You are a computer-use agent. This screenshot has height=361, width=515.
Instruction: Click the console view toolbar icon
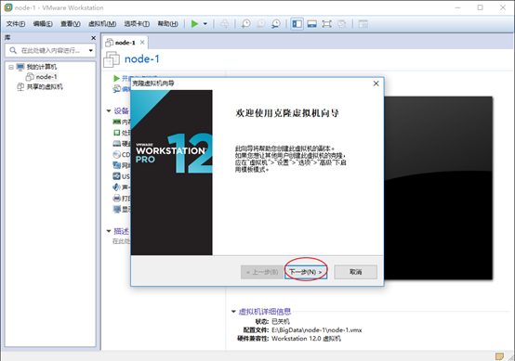pyautogui.click(x=363, y=23)
